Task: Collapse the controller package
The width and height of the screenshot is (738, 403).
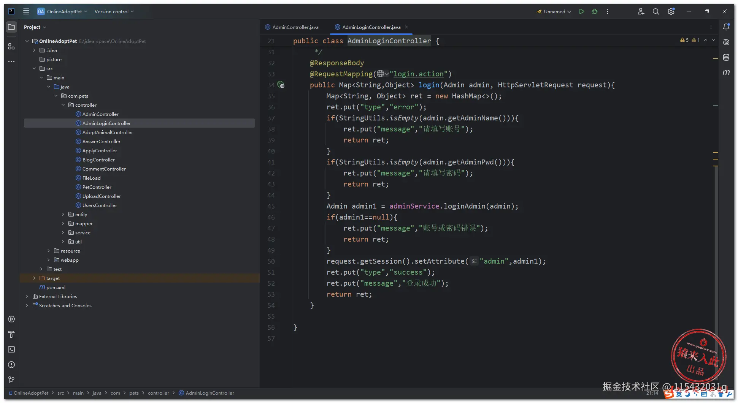Action: 63,105
